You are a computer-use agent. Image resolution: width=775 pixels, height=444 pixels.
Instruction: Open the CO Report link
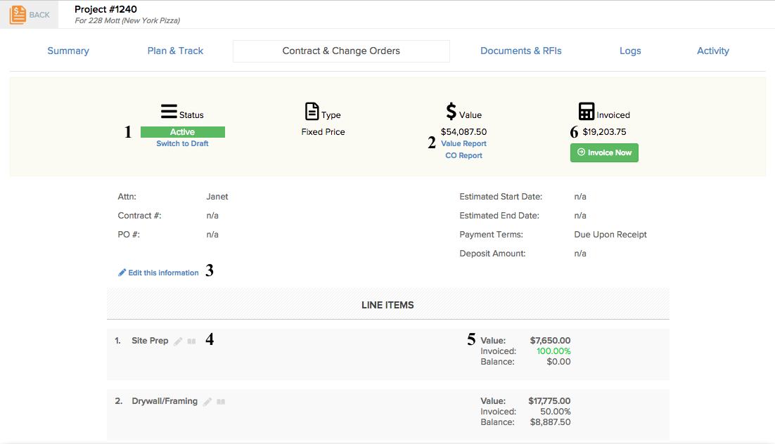(463, 155)
